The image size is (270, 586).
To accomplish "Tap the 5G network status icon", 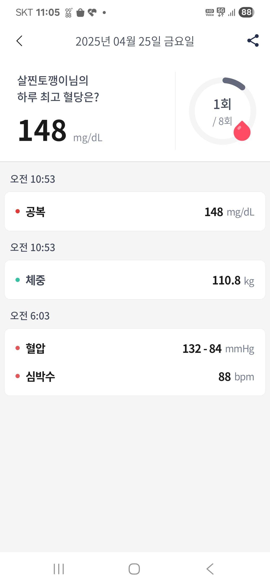I will (221, 12).
